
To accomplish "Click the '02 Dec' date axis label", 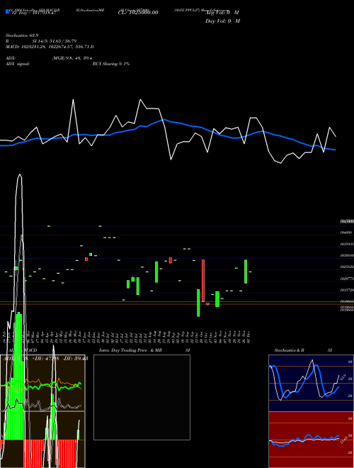I will tap(249, 336).
